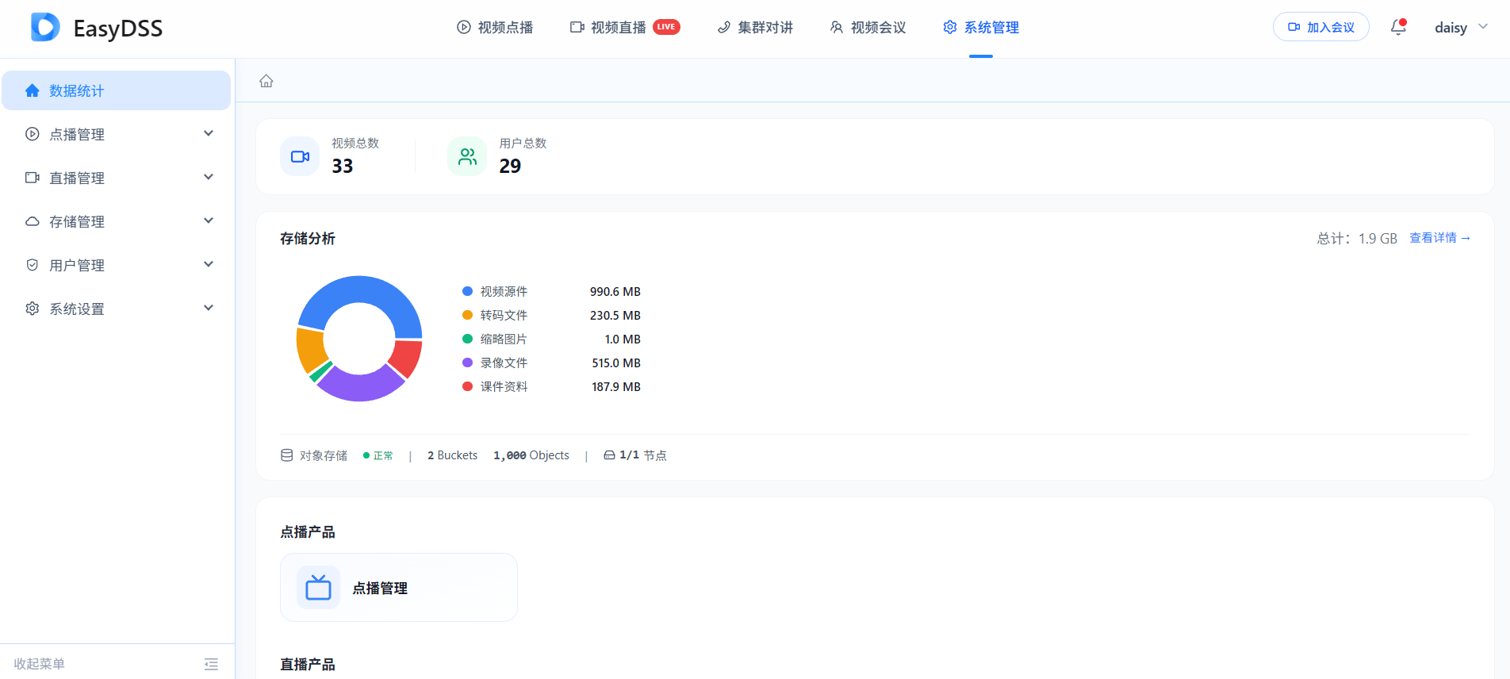The image size is (1510, 679).
Task: Click the 录像文件 legend label
Action: [x=504, y=363]
